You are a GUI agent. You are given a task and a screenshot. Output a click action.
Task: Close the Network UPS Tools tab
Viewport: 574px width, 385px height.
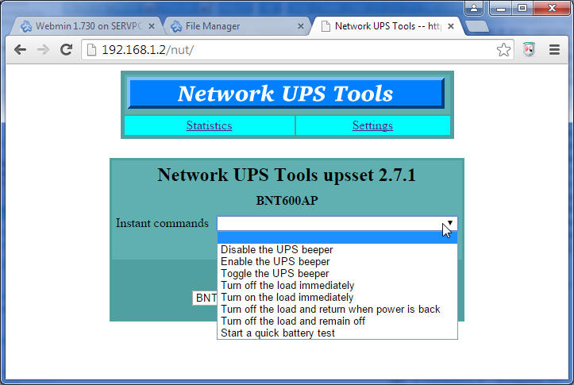[x=451, y=26]
